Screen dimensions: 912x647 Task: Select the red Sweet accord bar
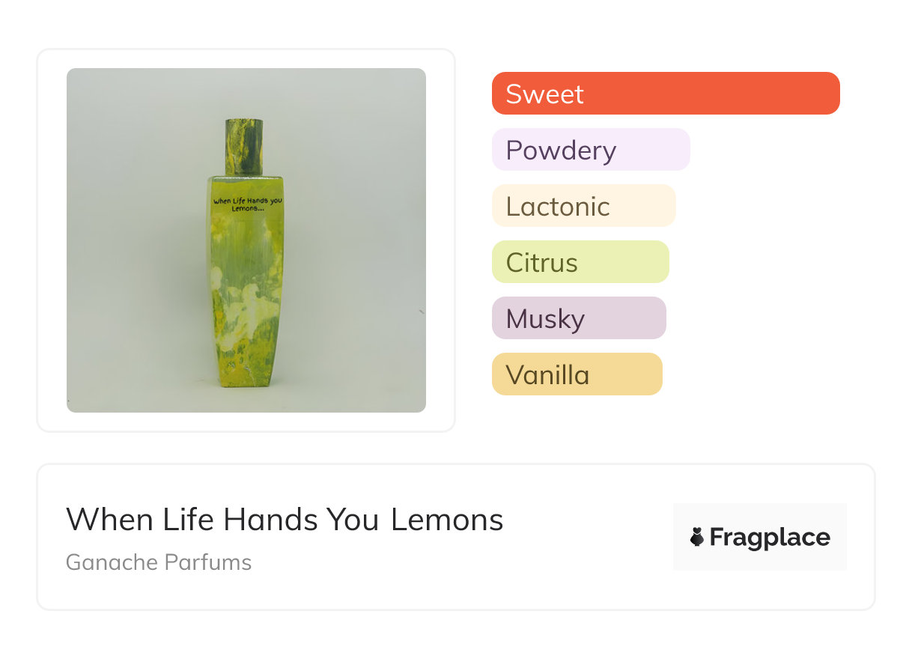(665, 94)
